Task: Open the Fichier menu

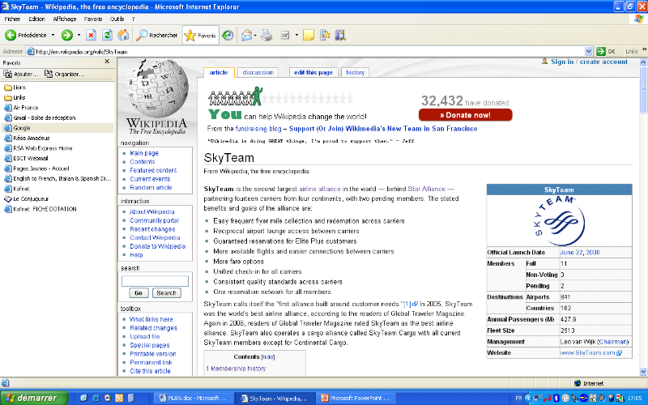Action: [12, 19]
